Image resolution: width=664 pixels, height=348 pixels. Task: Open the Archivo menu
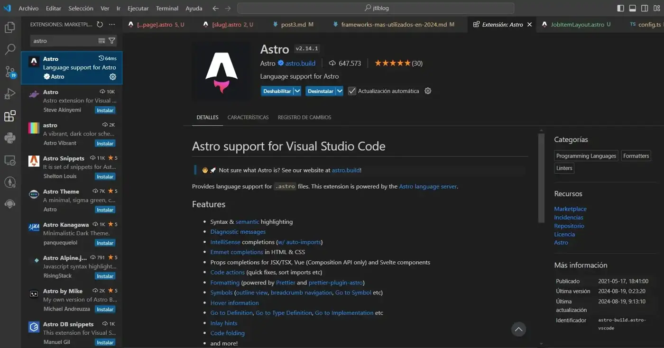[28, 9]
